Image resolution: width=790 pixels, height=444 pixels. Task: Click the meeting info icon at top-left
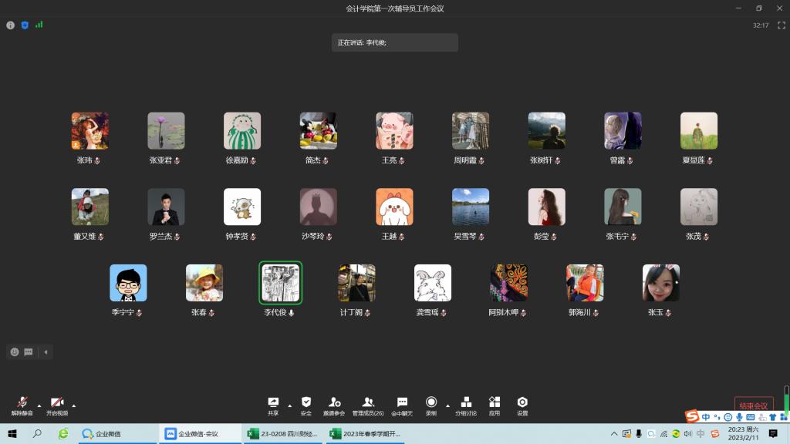click(x=11, y=25)
